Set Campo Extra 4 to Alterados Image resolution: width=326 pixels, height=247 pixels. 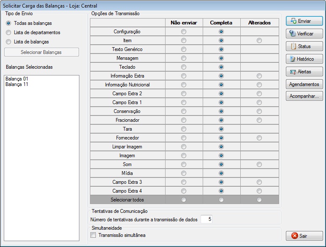click(x=259, y=191)
